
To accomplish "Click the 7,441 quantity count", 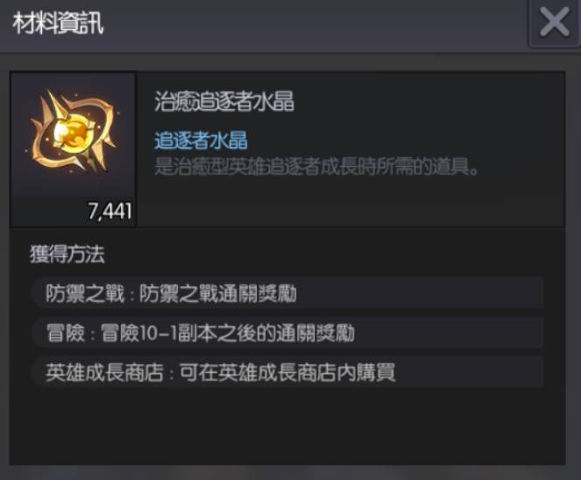I will [110, 211].
